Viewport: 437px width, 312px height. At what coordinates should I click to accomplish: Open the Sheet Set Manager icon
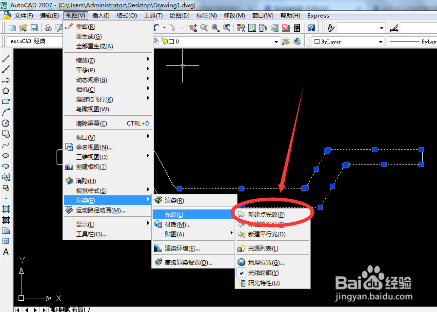pos(275,28)
